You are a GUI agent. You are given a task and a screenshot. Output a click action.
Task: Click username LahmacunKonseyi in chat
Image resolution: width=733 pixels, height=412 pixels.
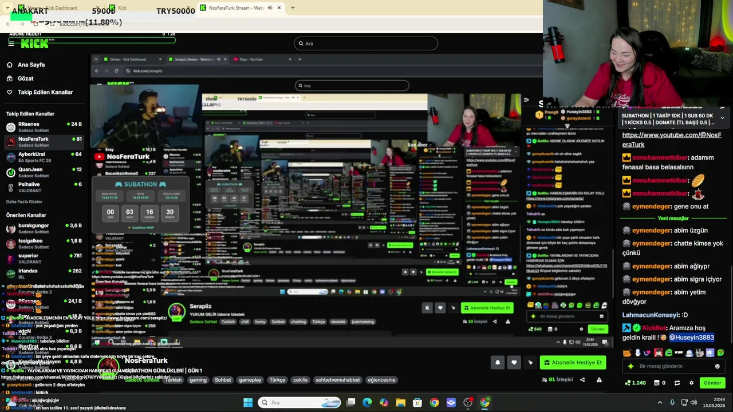click(x=650, y=315)
